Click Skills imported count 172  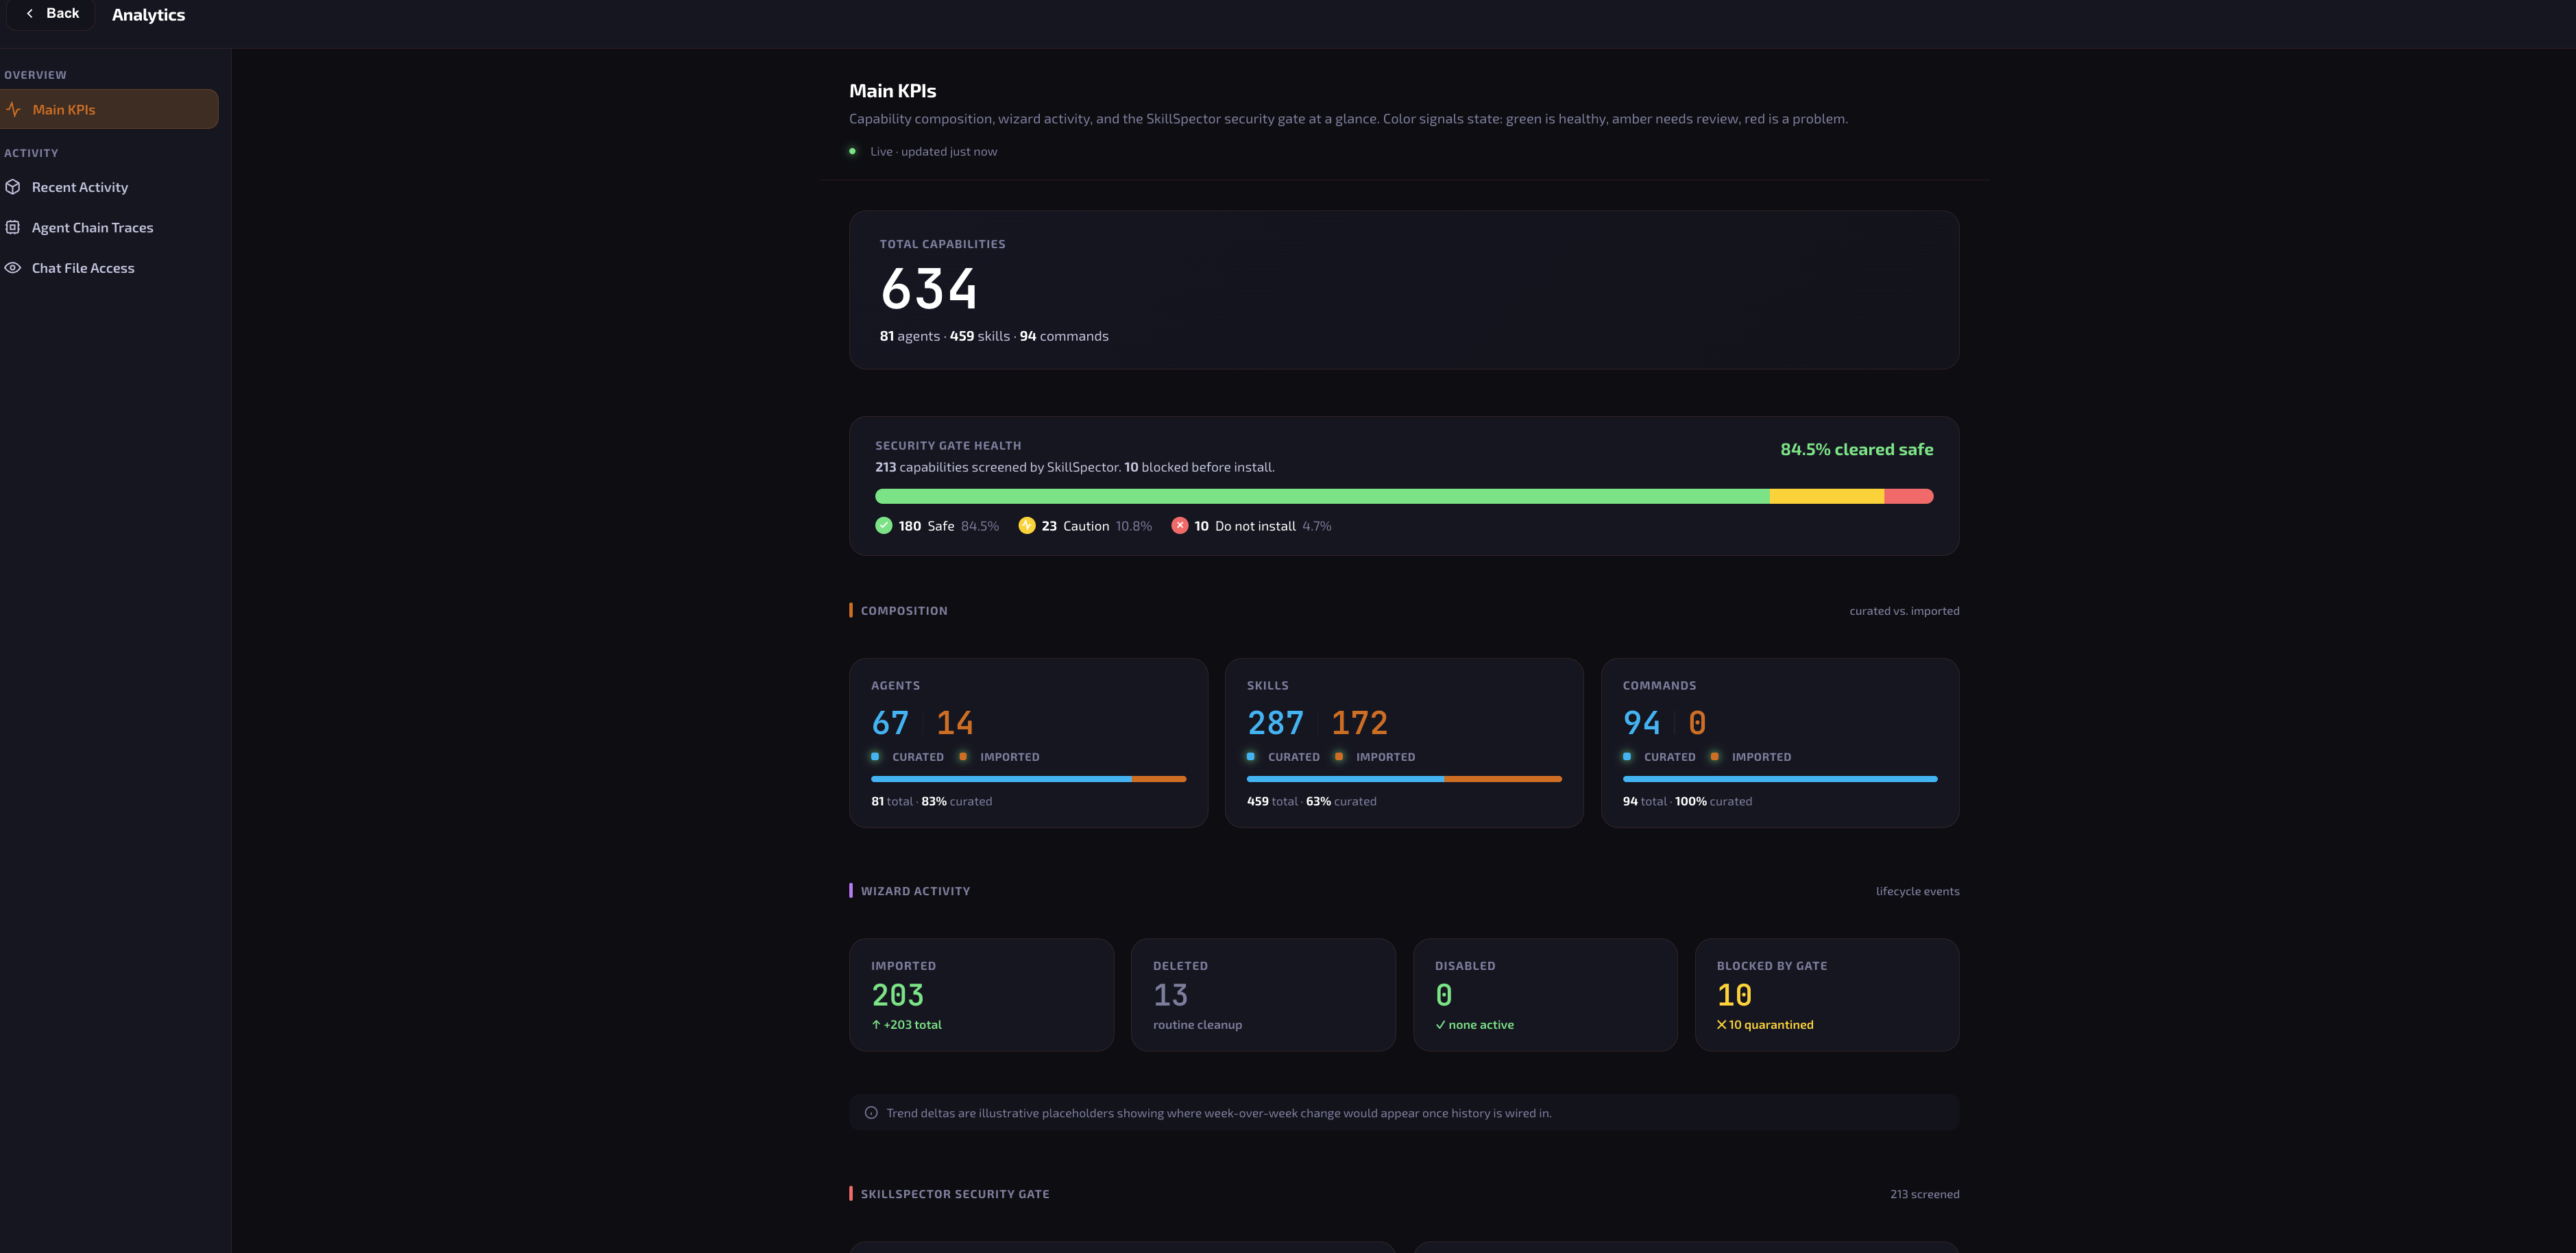pos(1359,723)
